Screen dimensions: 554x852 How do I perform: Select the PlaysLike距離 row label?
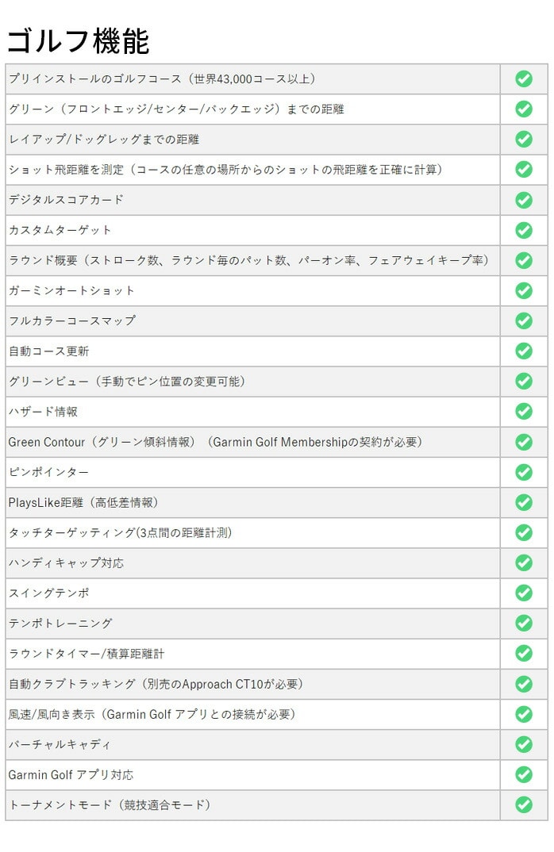tap(83, 502)
